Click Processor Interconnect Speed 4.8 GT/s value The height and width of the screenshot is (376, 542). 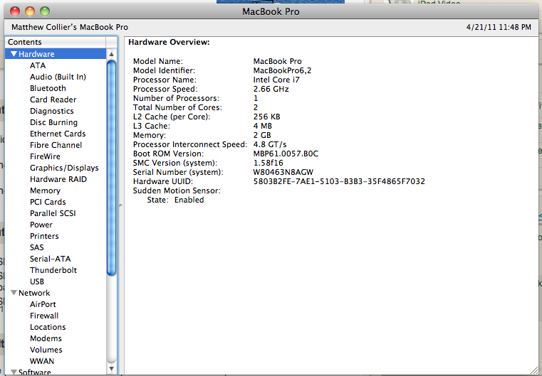pos(270,144)
